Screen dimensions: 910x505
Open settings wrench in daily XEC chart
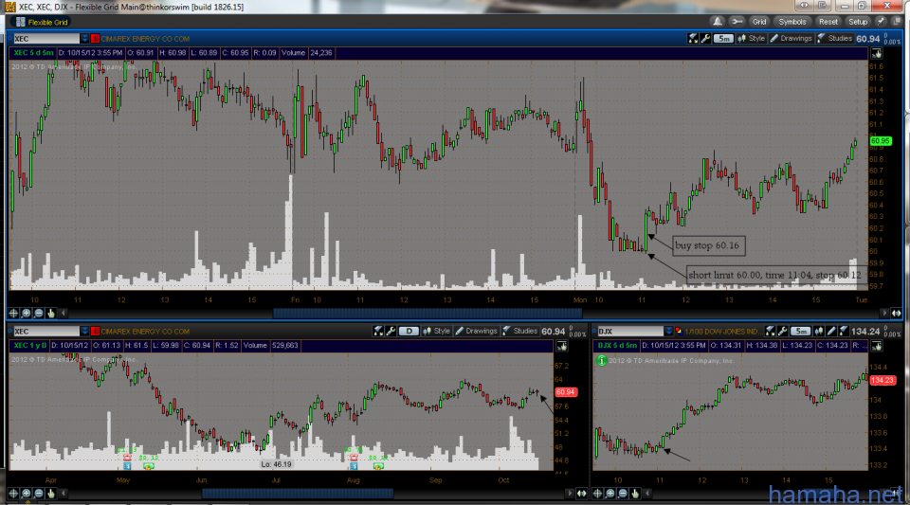[391, 331]
